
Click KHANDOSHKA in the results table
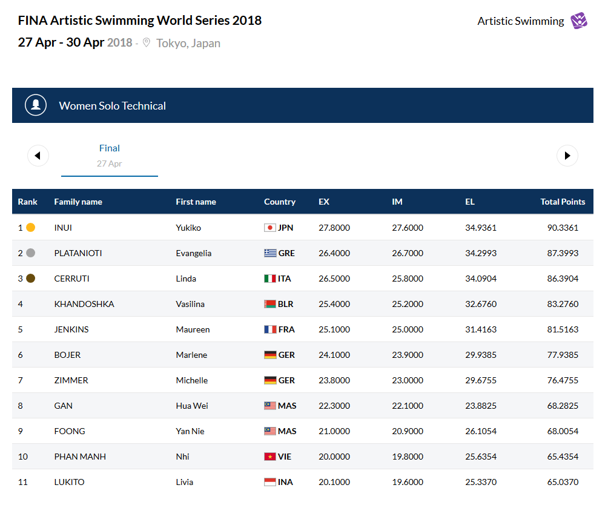[84, 304]
